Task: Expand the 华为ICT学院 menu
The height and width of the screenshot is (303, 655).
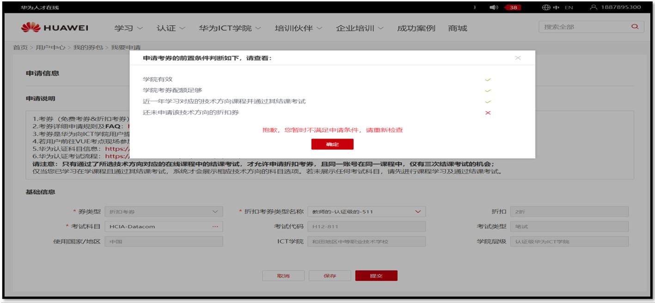Action: (230, 28)
